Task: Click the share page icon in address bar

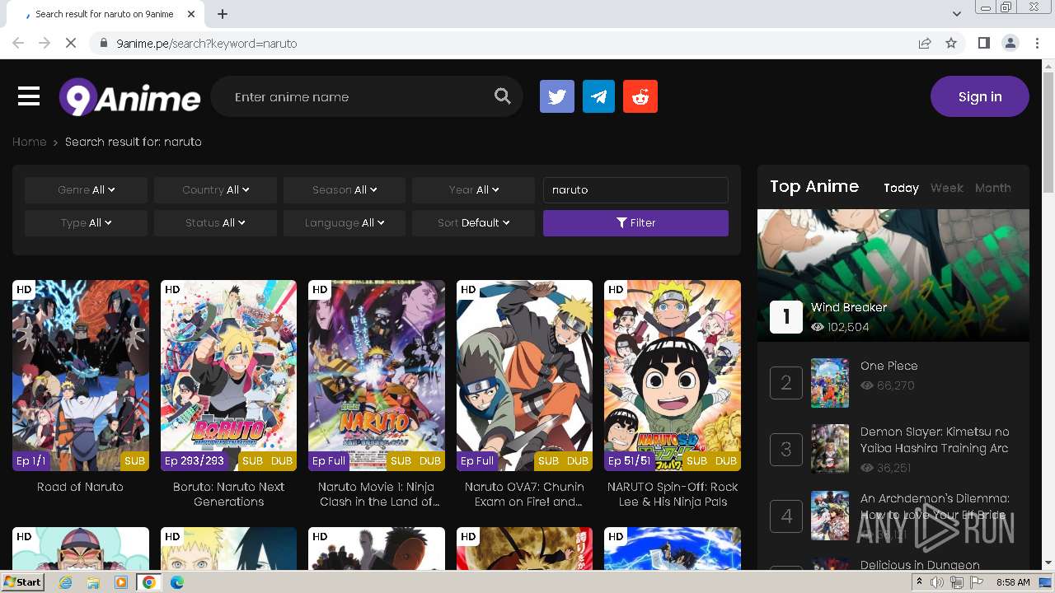Action: tap(925, 43)
